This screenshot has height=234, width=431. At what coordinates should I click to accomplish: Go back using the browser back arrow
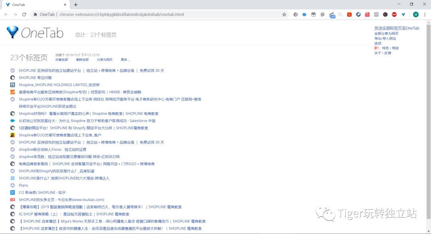point(6,15)
